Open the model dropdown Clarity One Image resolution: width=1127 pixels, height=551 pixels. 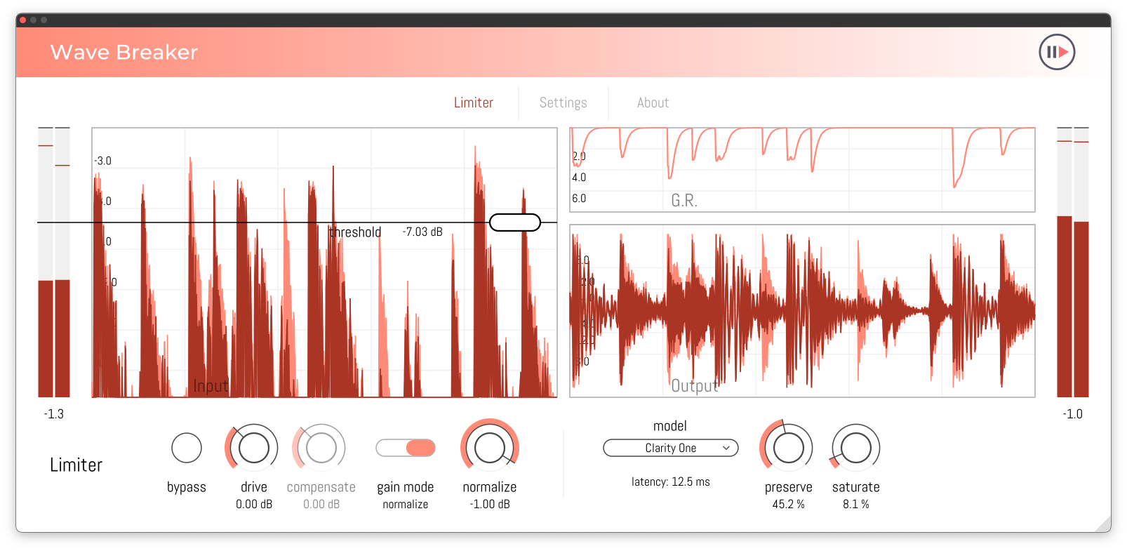point(670,448)
